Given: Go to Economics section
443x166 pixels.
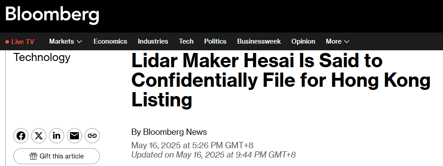Looking at the screenshot, I should [x=111, y=41].
